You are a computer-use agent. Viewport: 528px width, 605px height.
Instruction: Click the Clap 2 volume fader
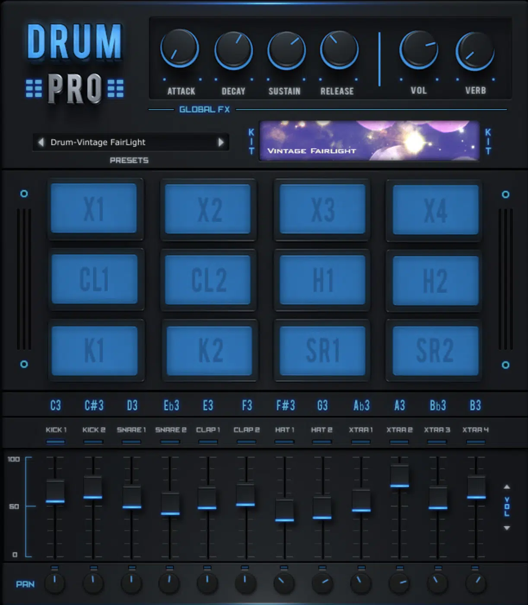point(245,495)
